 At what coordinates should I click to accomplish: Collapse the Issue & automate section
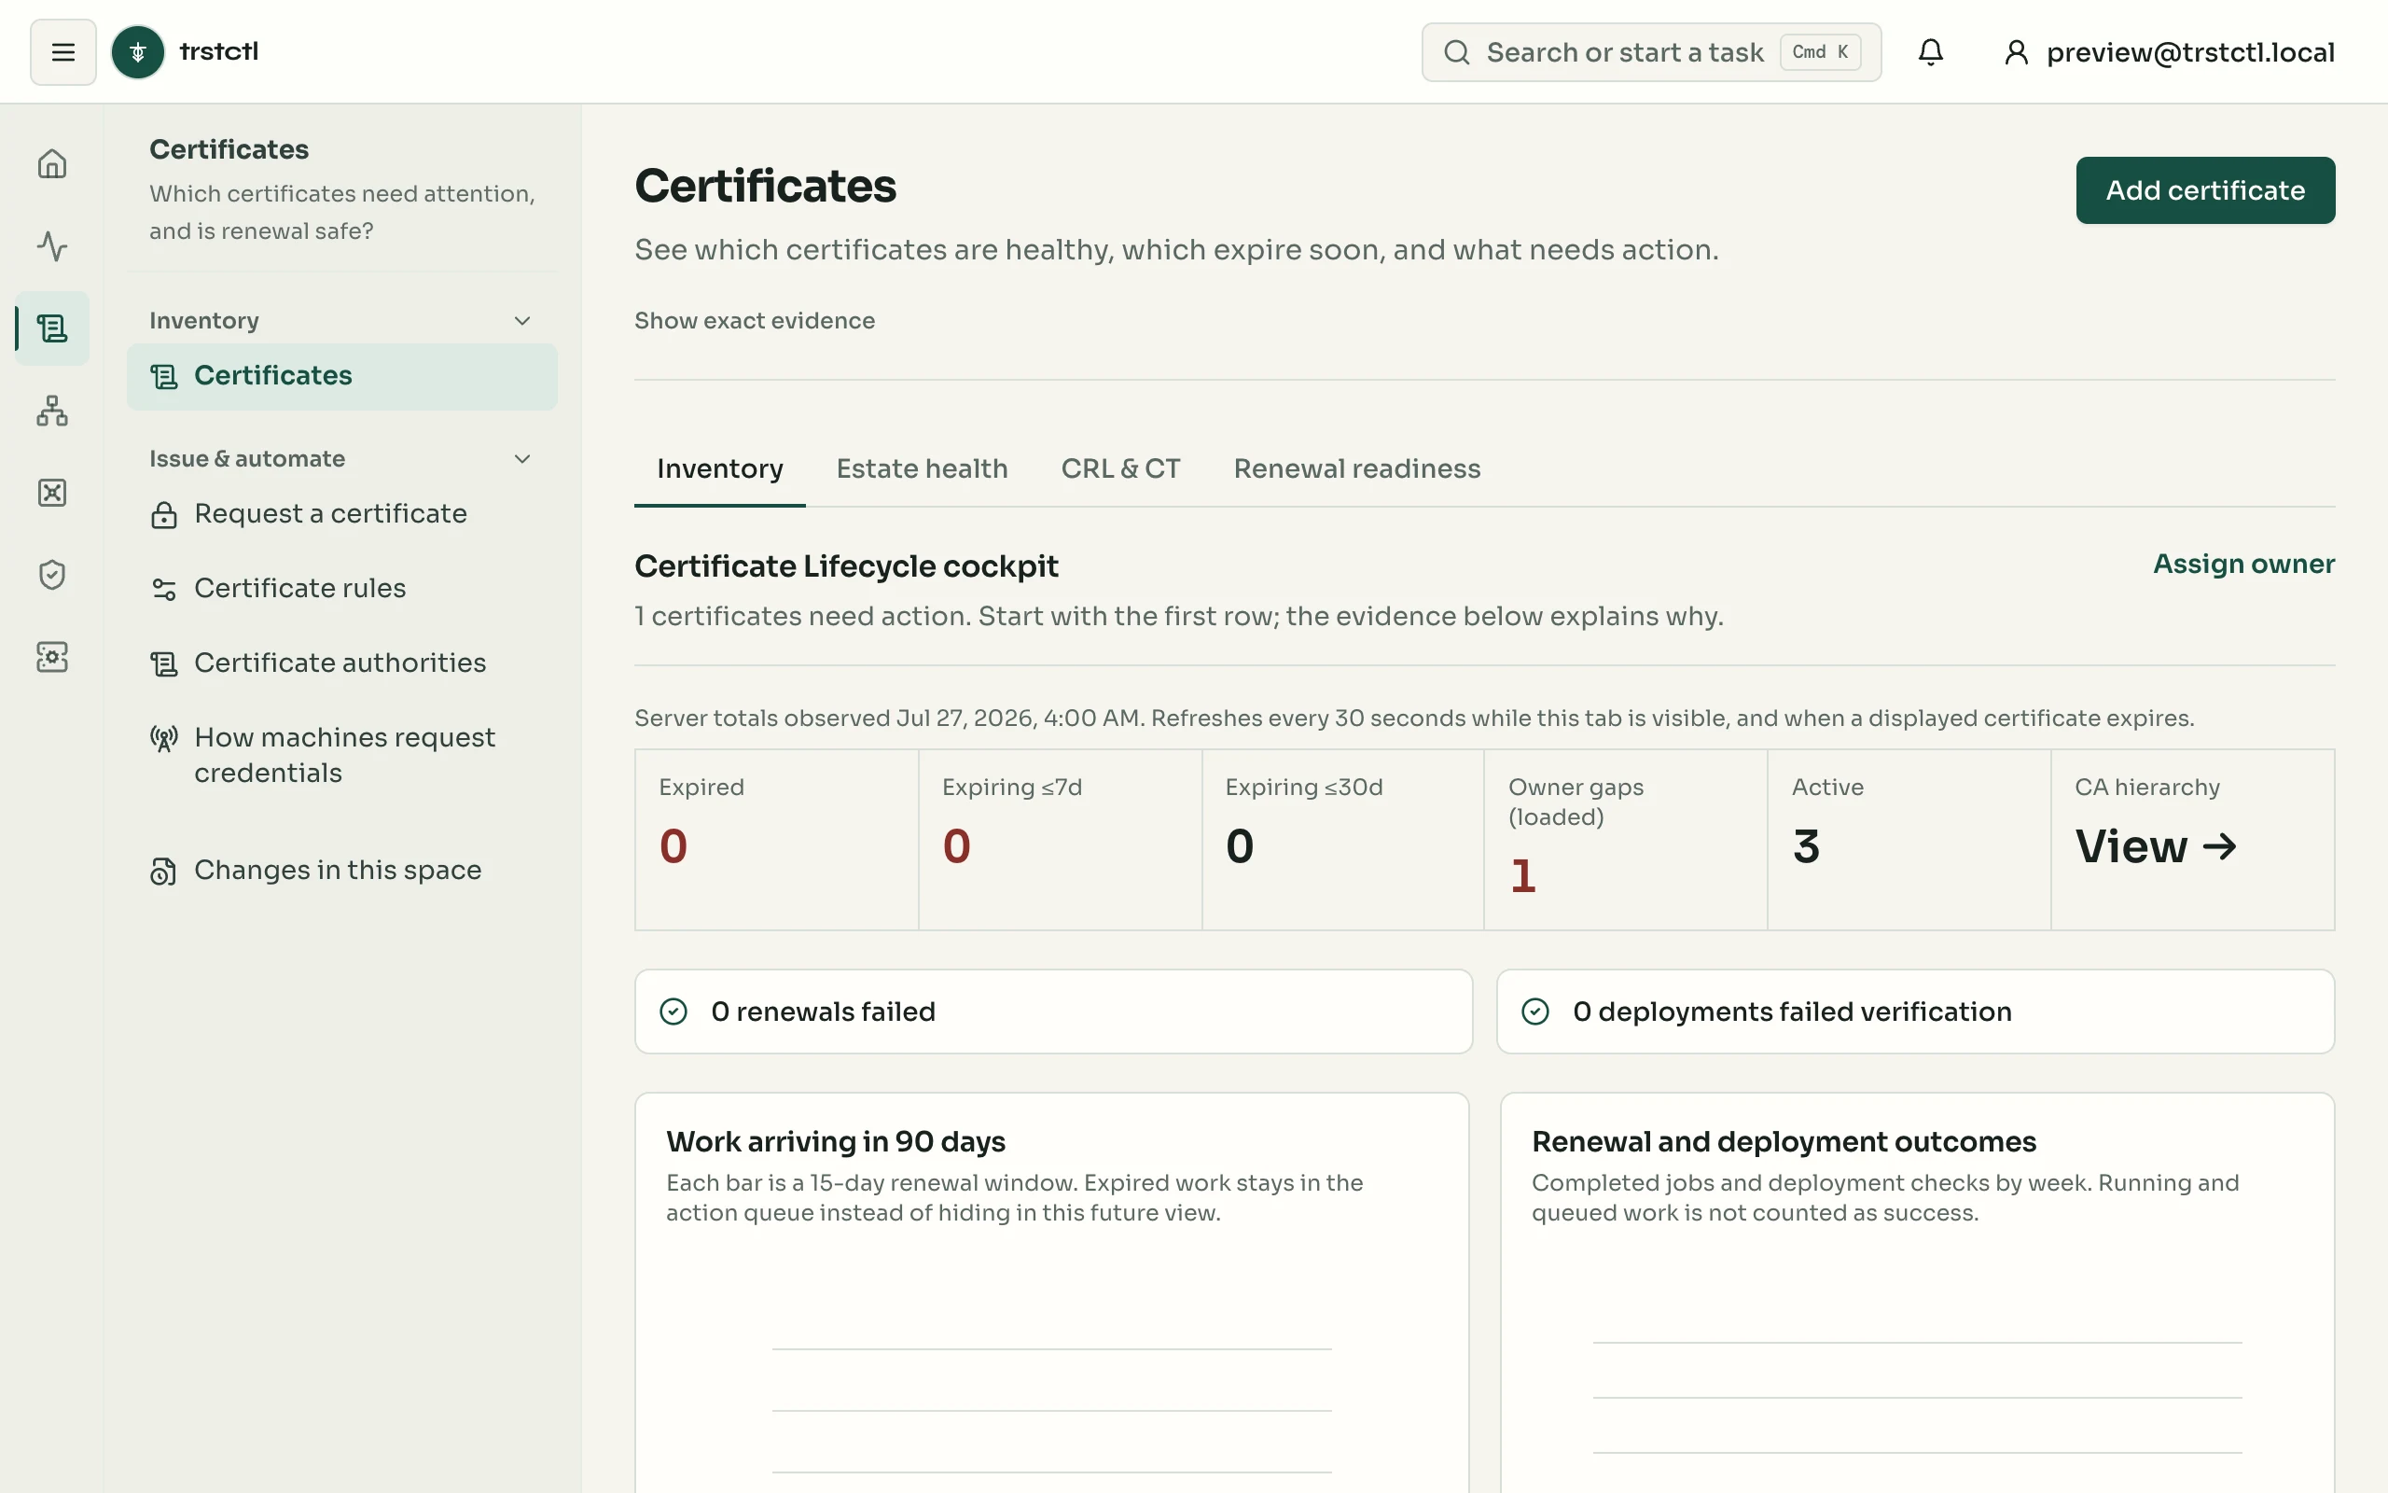pos(522,459)
